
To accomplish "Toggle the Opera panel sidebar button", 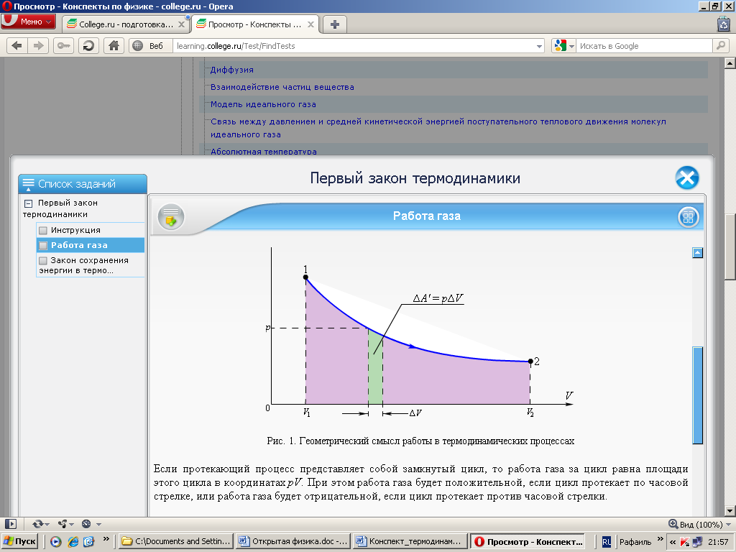I will [10, 524].
